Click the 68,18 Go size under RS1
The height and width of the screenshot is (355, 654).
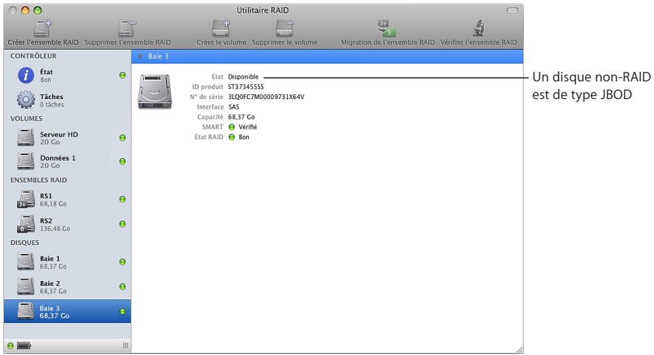(53, 204)
